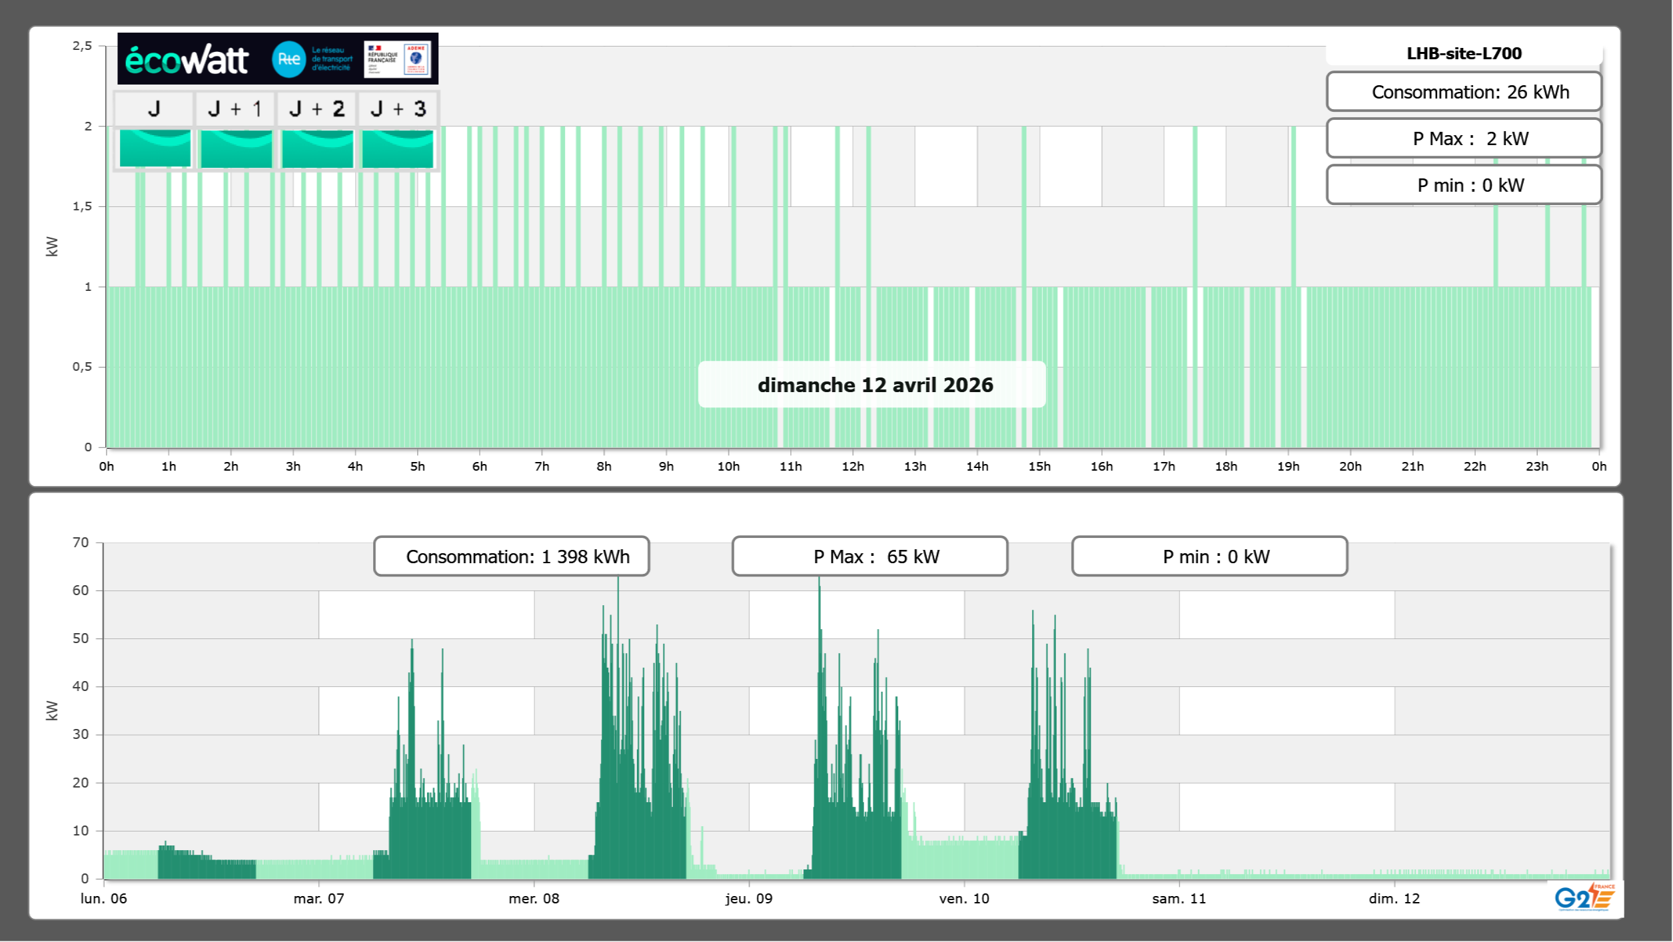Click the écowatt logo
The height and width of the screenshot is (942, 1673).
coord(187,60)
